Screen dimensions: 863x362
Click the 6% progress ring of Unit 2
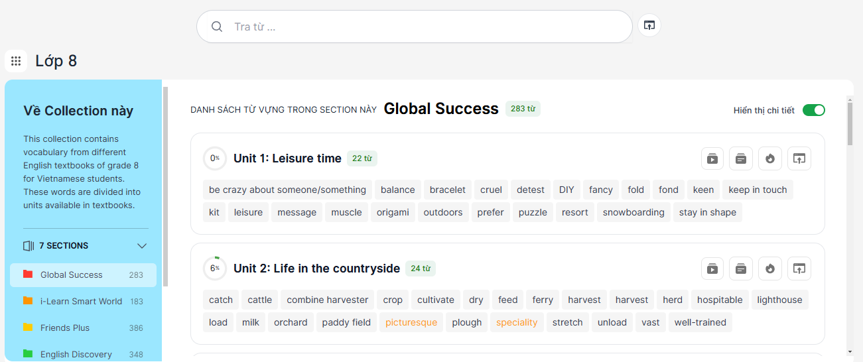click(214, 269)
